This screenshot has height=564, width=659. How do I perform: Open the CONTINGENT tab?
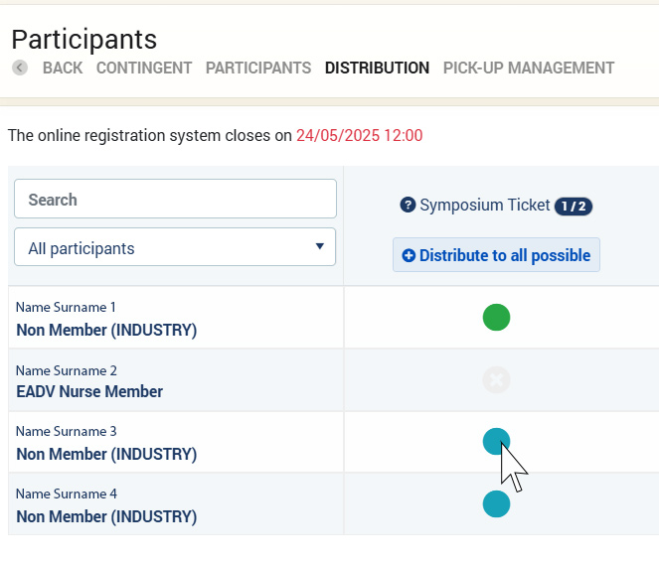click(144, 69)
